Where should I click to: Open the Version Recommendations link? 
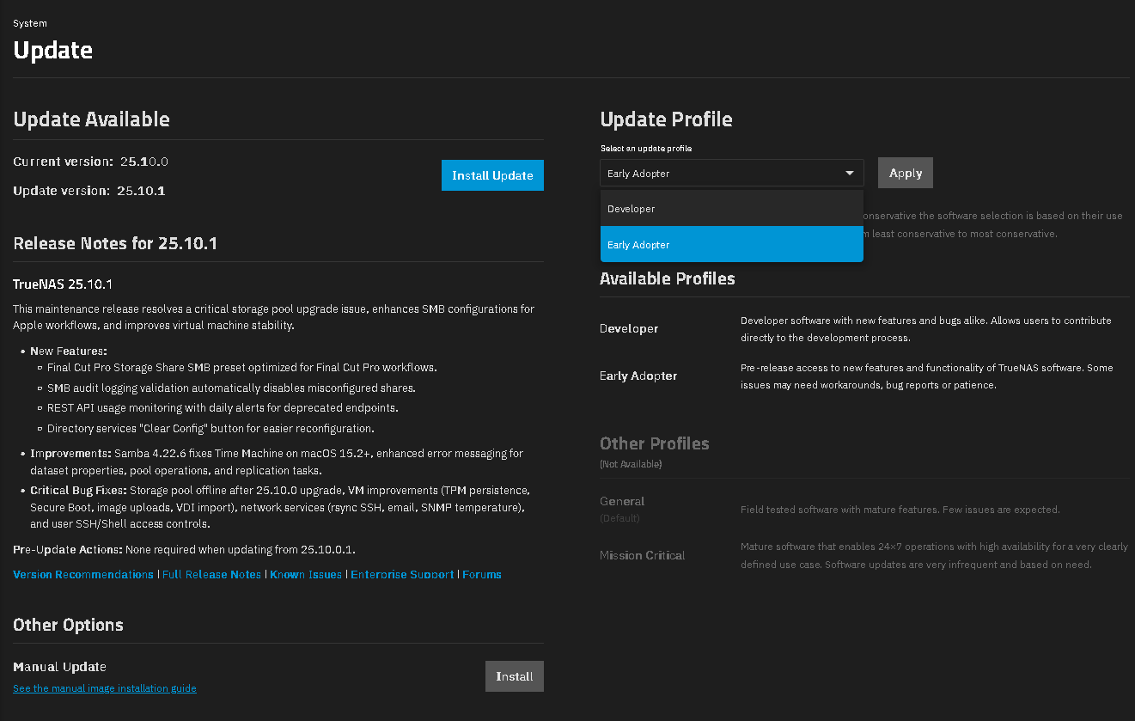point(83,575)
